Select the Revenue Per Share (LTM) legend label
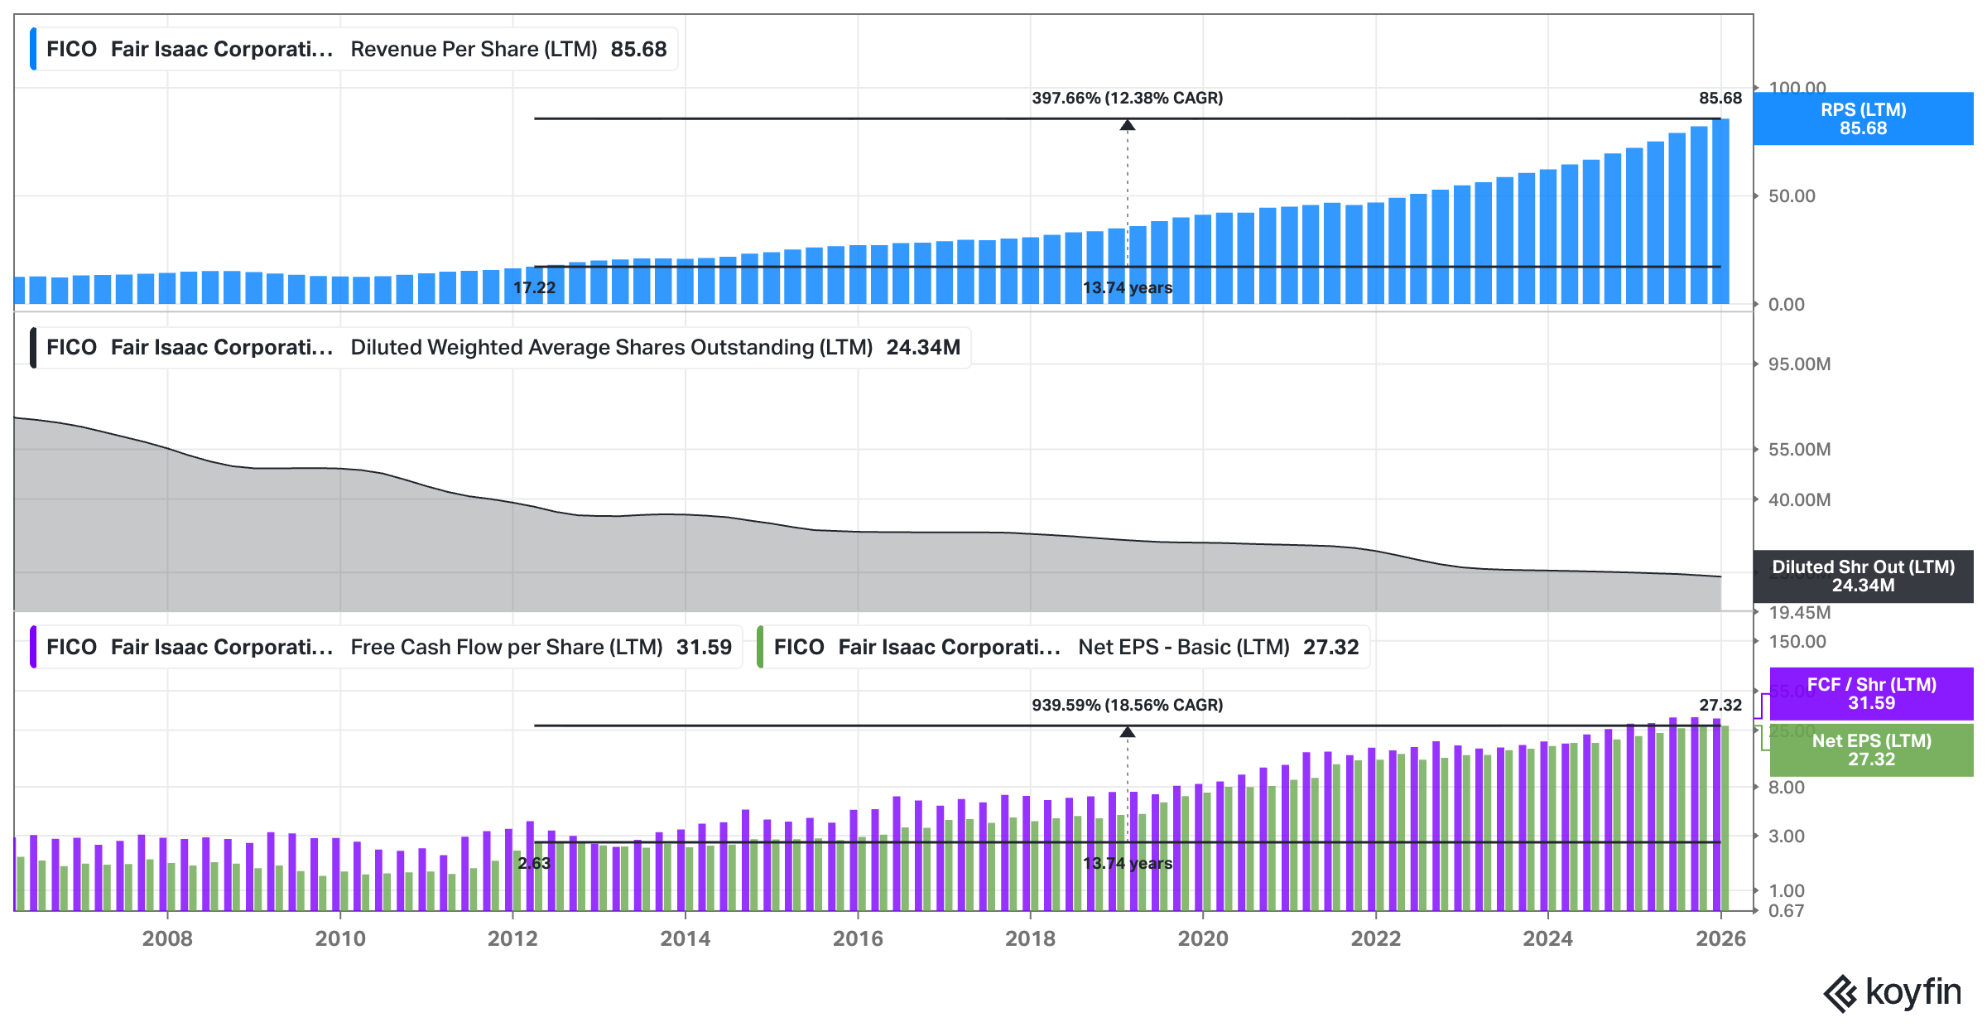This screenshot has width=1987, height=1027. (x=474, y=49)
